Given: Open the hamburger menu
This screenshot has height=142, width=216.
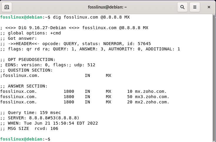Looking at the screenshot, I should [x=195, y=7].
